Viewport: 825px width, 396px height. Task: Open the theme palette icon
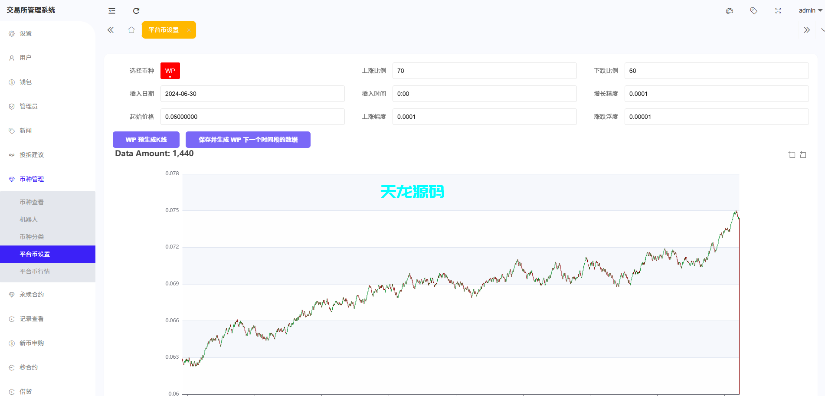(x=730, y=11)
